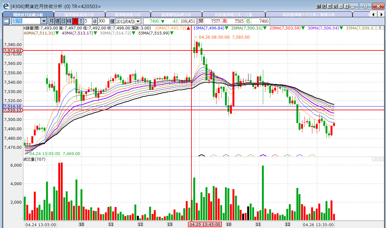Switch to 選擇權理論價分析 tab
Viewport: 386px width, 228px height.
coord(176,14)
